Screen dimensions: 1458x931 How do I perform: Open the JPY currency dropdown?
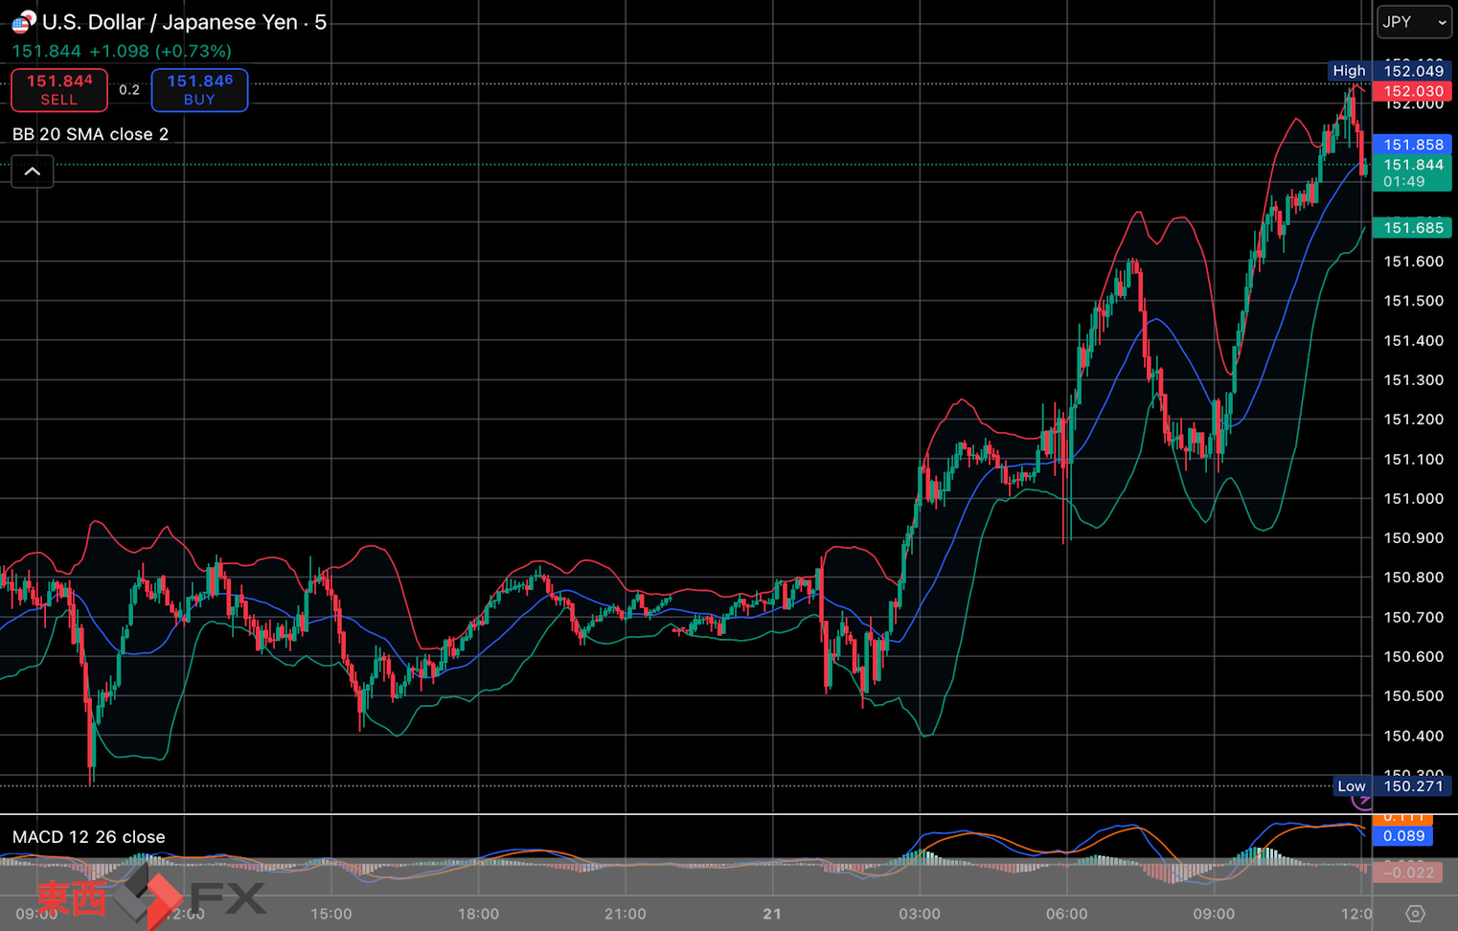[1414, 22]
